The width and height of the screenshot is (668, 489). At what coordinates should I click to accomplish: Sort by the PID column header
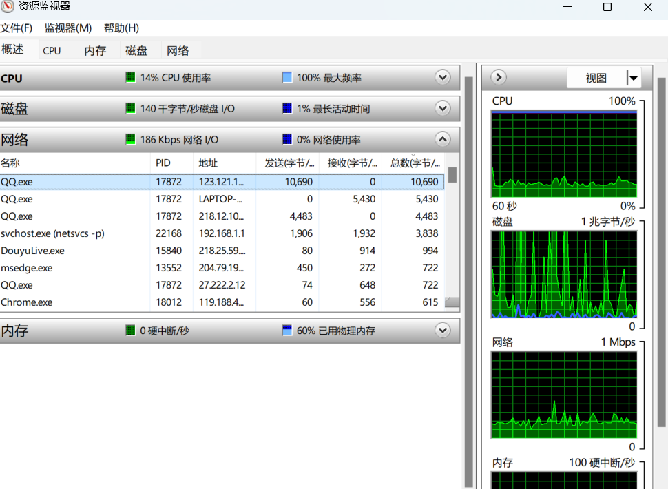171,163
